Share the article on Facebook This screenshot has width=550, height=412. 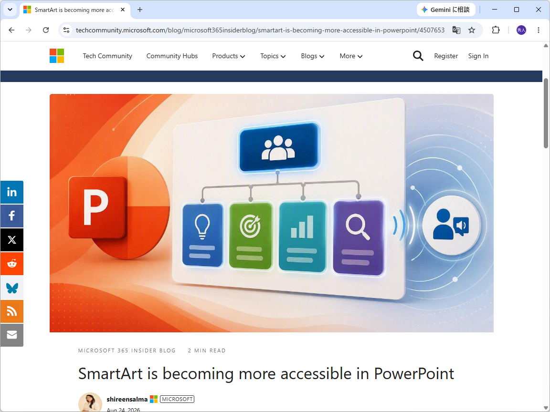click(11, 216)
